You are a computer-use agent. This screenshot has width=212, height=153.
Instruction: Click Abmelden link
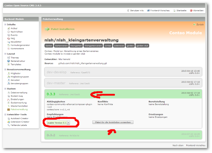point(198,10)
